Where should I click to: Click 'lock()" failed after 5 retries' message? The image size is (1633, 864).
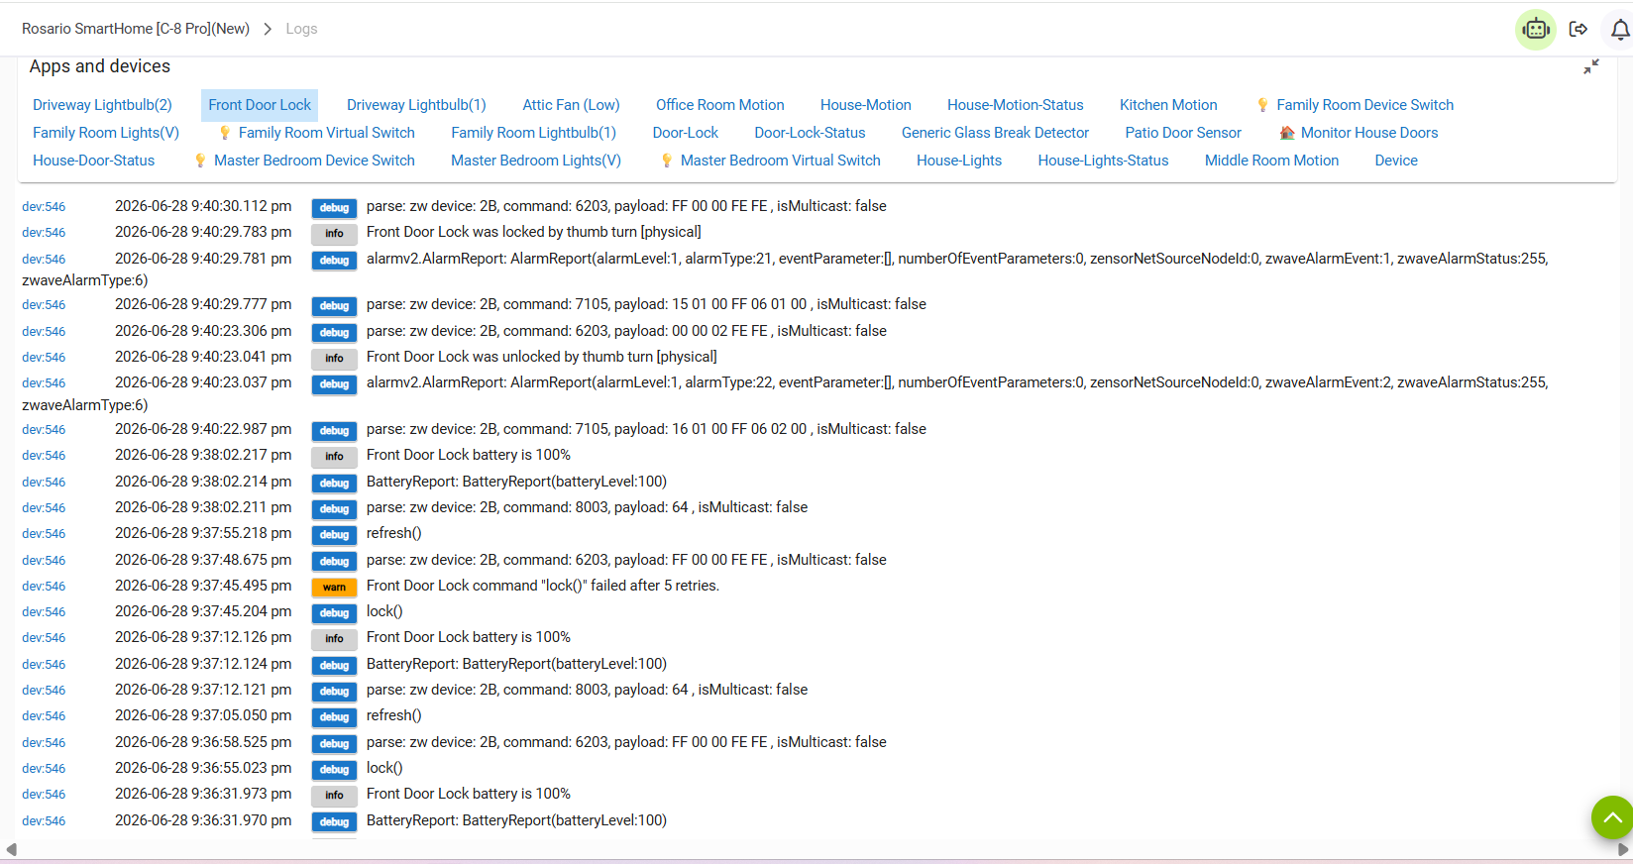[x=543, y=586]
